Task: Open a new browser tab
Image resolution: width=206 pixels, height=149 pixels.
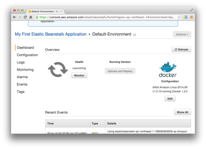Action: coord(68,12)
